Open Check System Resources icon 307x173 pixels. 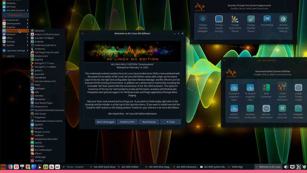282,87
